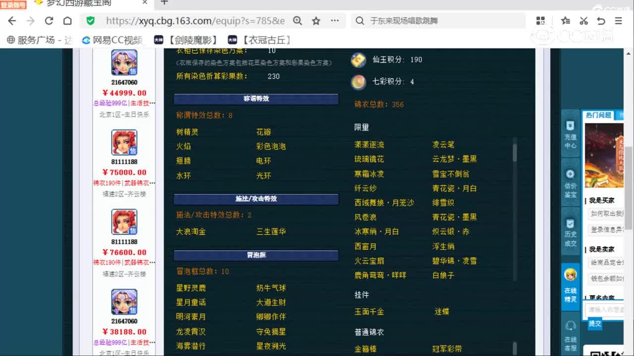Open the 网易CC视频 bookmark
The height and width of the screenshot is (356, 634).
click(x=112, y=40)
